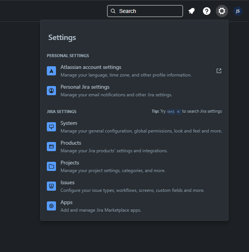This screenshot has height=252, width=249.
Task: Click the ctrl key hint in tip
Action: coord(171,112)
